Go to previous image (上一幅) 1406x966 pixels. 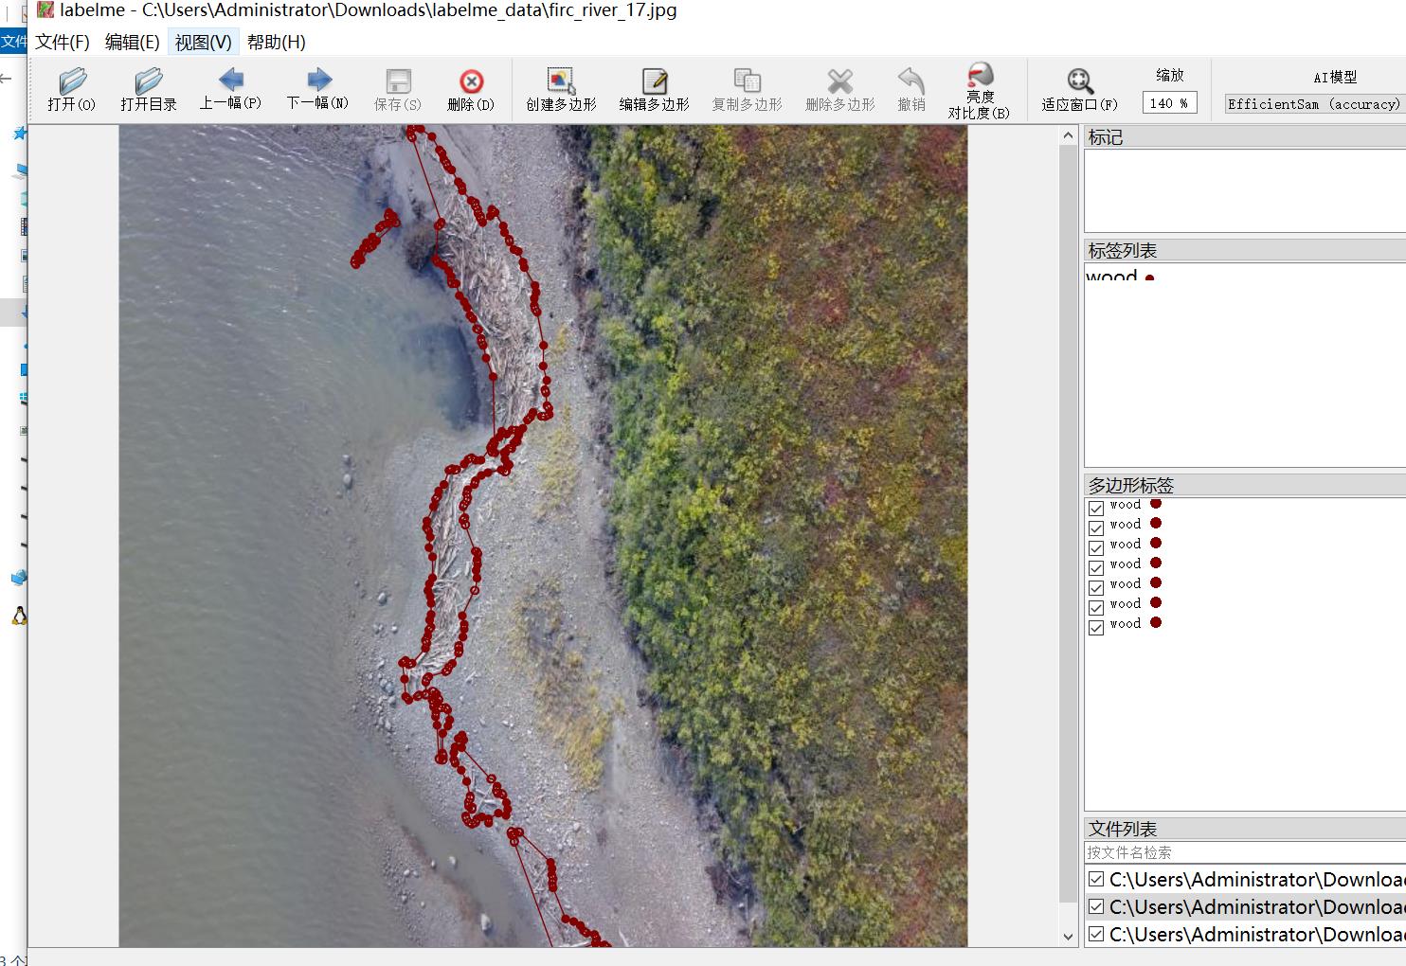click(230, 81)
